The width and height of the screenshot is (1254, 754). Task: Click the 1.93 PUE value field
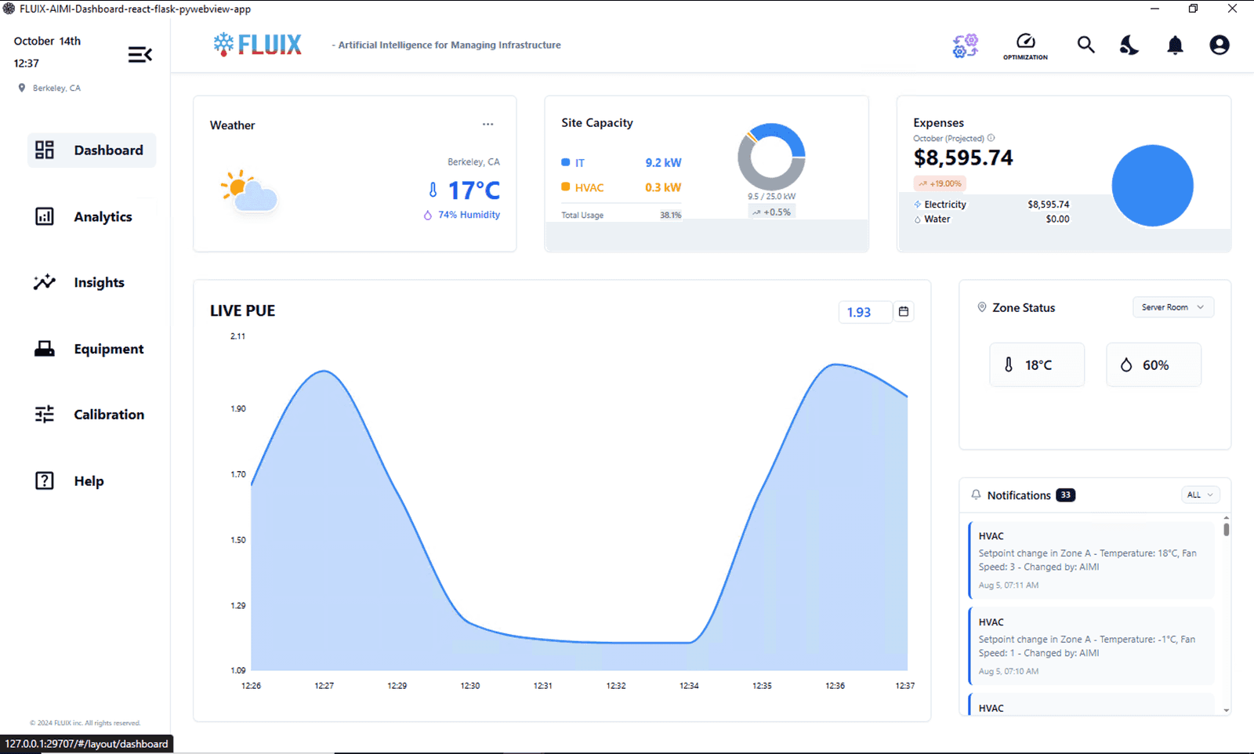click(865, 312)
